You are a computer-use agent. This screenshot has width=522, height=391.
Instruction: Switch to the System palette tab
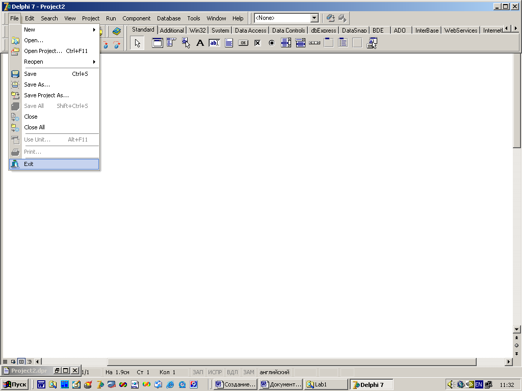tap(220, 30)
